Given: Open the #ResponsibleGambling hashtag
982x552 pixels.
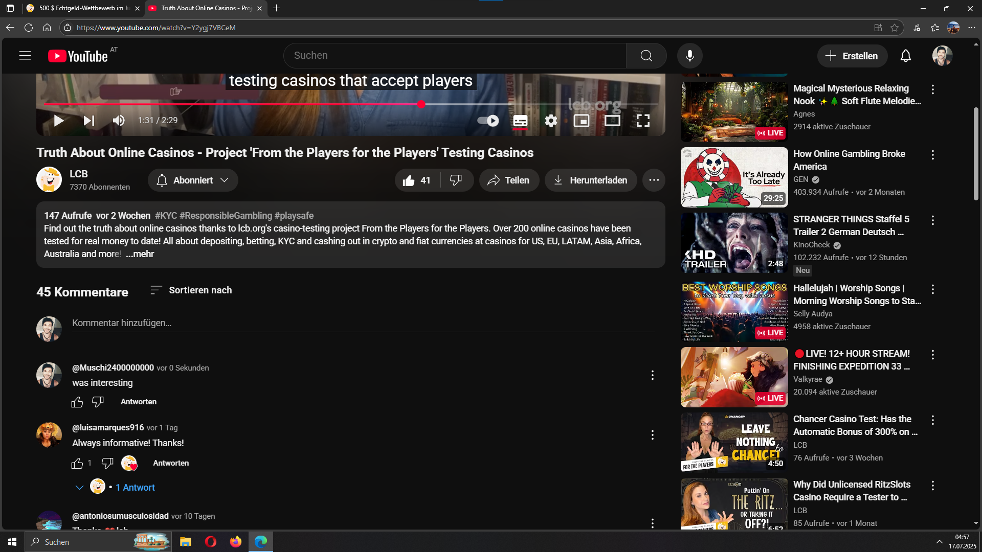Looking at the screenshot, I should click(226, 216).
